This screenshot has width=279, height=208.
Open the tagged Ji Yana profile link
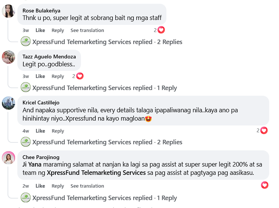coord(32,164)
